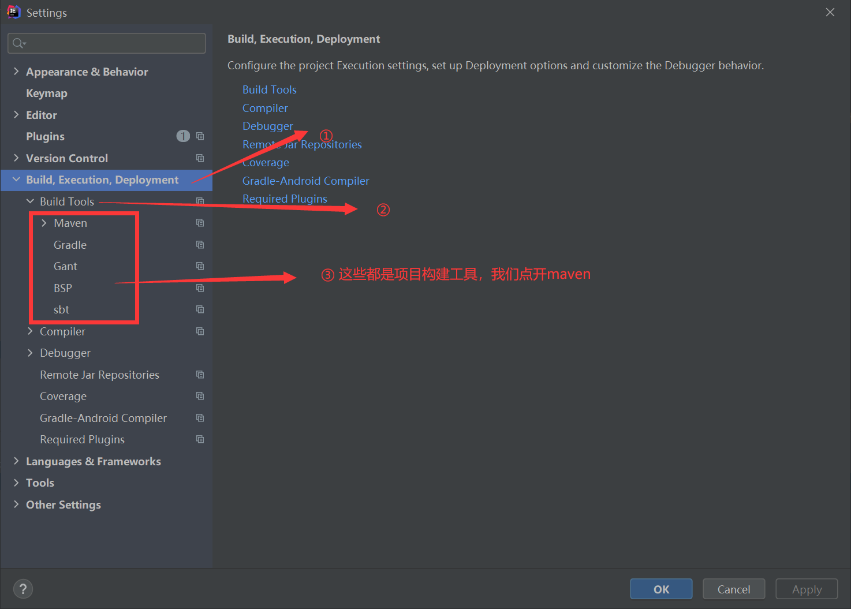Open the Remote Jar Repositories link
The width and height of the screenshot is (851, 609).
302,144
